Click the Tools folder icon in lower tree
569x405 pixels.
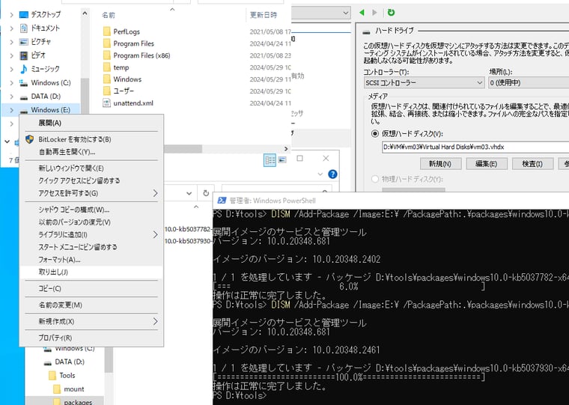coord(52,375)
